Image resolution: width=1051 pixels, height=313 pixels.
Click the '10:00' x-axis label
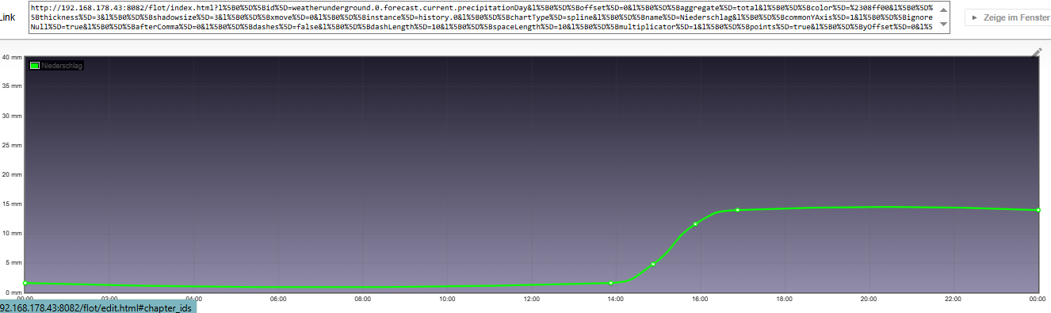pos(447,300)
